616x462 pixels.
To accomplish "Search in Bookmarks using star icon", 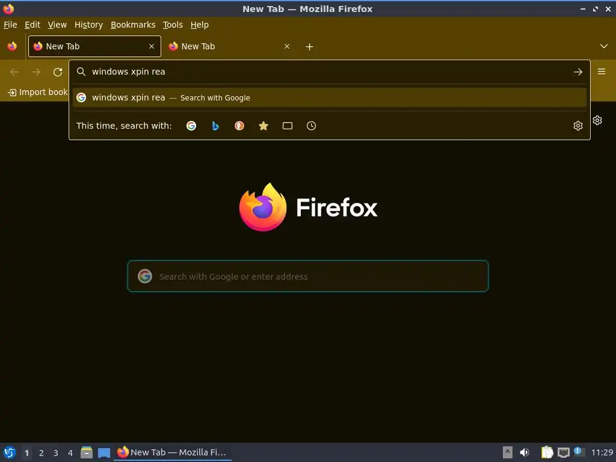I will point(263,126).
